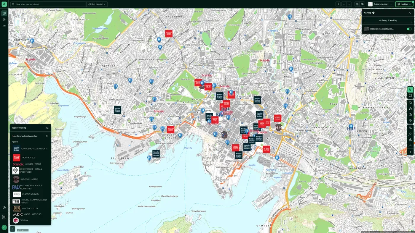Click the locate target icon

[410, 120]
